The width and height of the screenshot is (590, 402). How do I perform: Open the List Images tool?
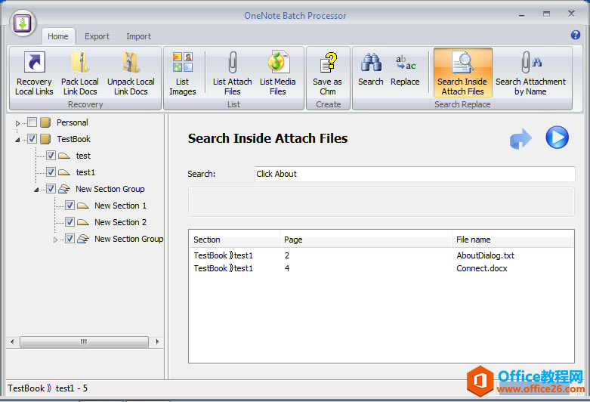click(x=182, y=63)
